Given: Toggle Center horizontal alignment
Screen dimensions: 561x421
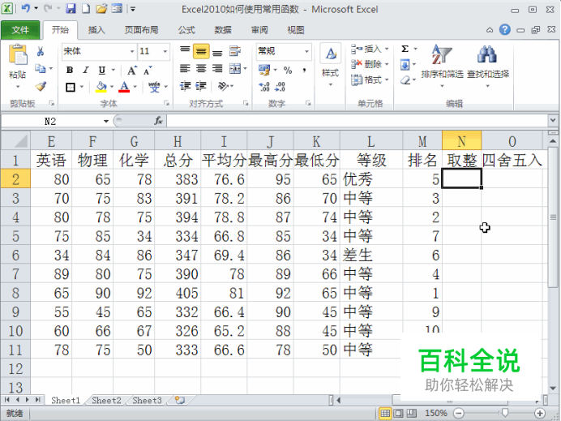Looking at the screenshot, I should click(x=201, y=68).
